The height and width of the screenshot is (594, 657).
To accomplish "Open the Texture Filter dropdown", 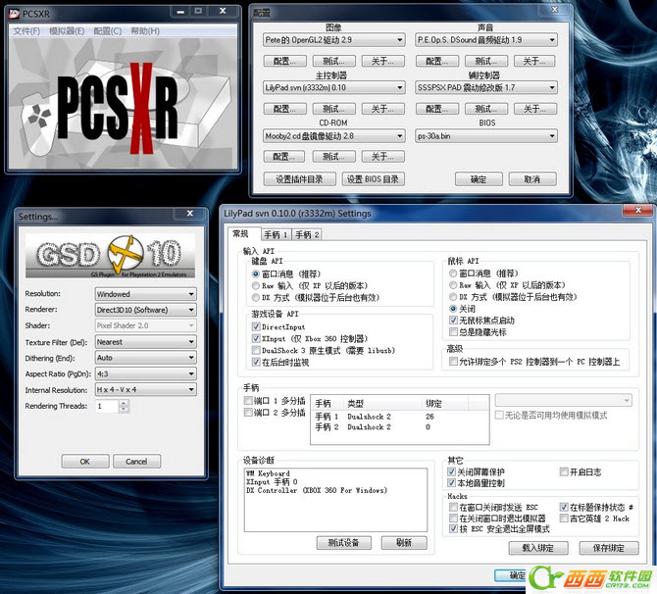I will coord(145,342).
